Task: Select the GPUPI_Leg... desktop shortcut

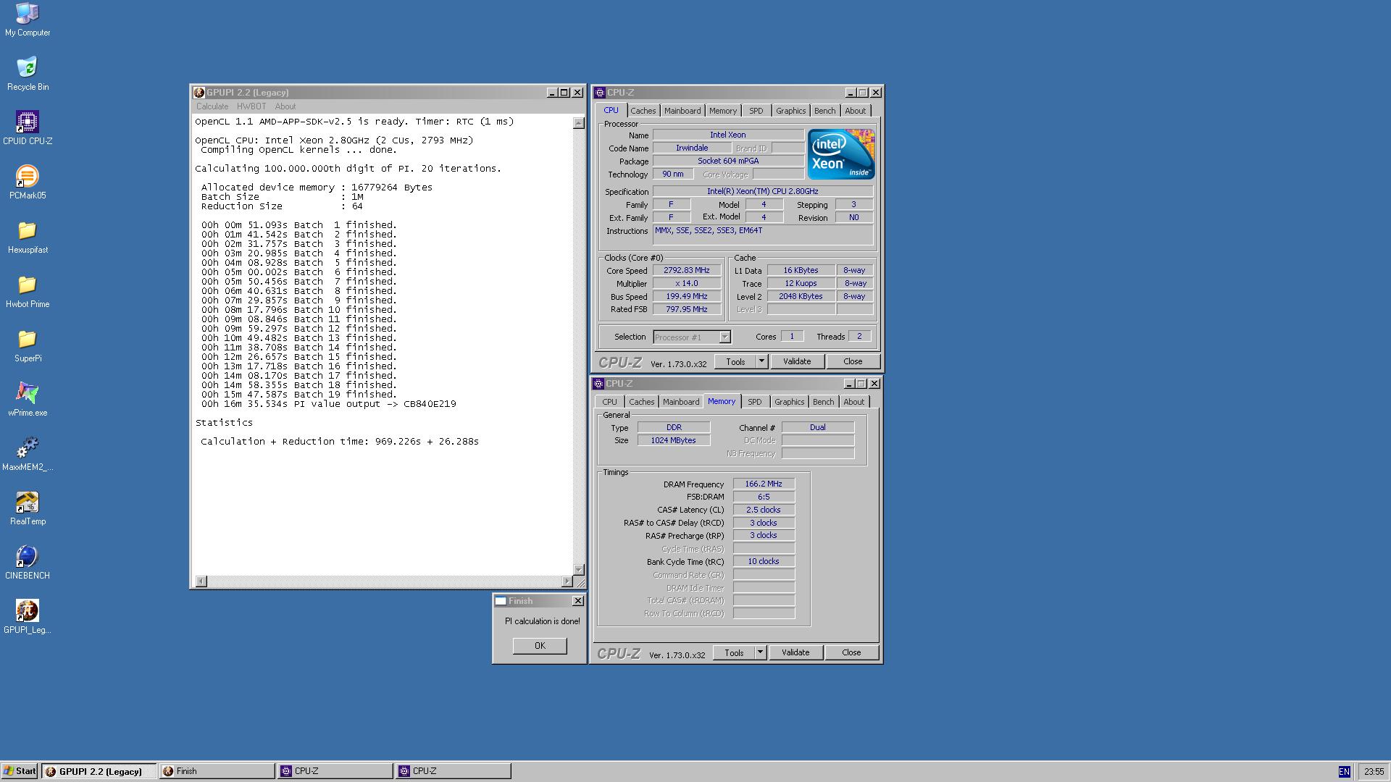Action: (x=28, y=617)
